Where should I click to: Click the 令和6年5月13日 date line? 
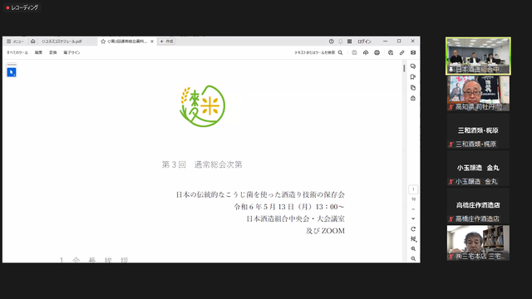289,207
